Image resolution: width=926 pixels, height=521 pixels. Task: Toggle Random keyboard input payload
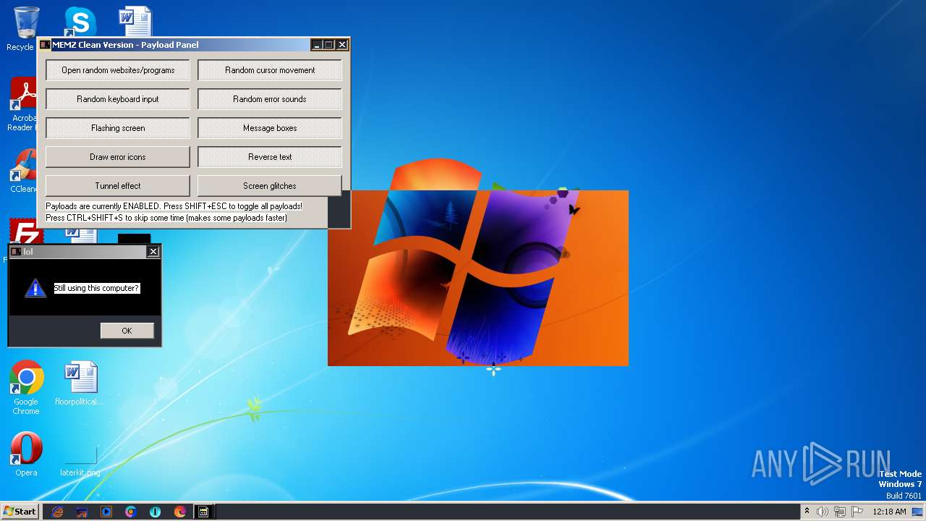118,99
